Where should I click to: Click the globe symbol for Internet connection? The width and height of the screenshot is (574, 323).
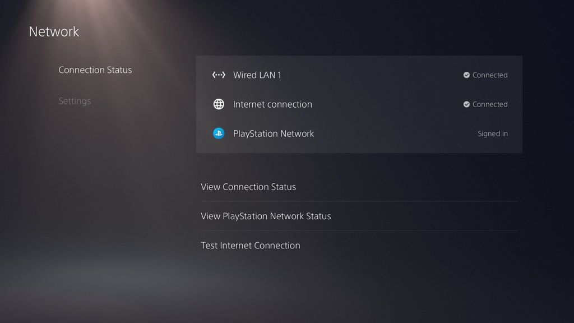(218, 104)
